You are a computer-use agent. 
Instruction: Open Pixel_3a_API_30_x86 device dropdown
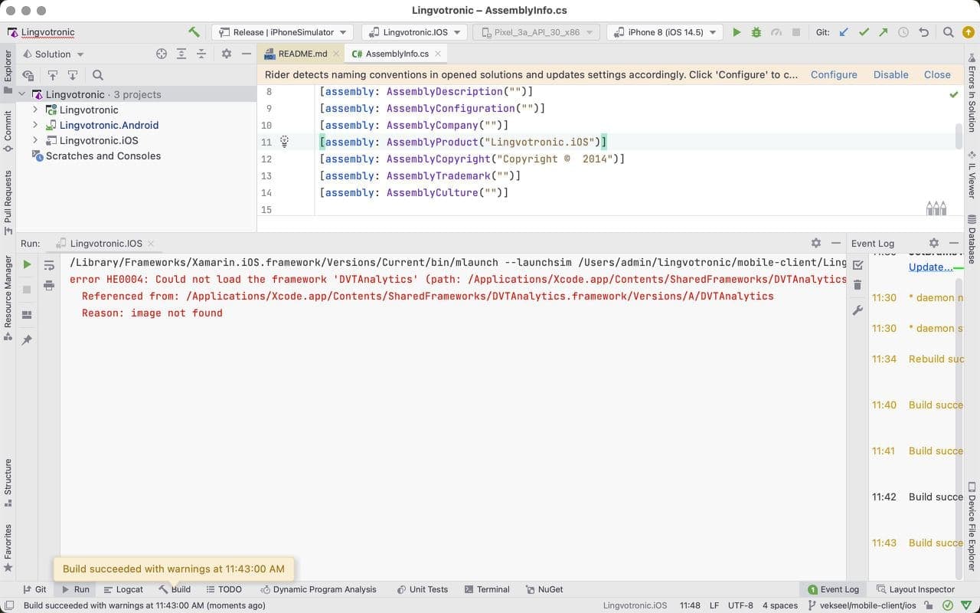[537, 32]
